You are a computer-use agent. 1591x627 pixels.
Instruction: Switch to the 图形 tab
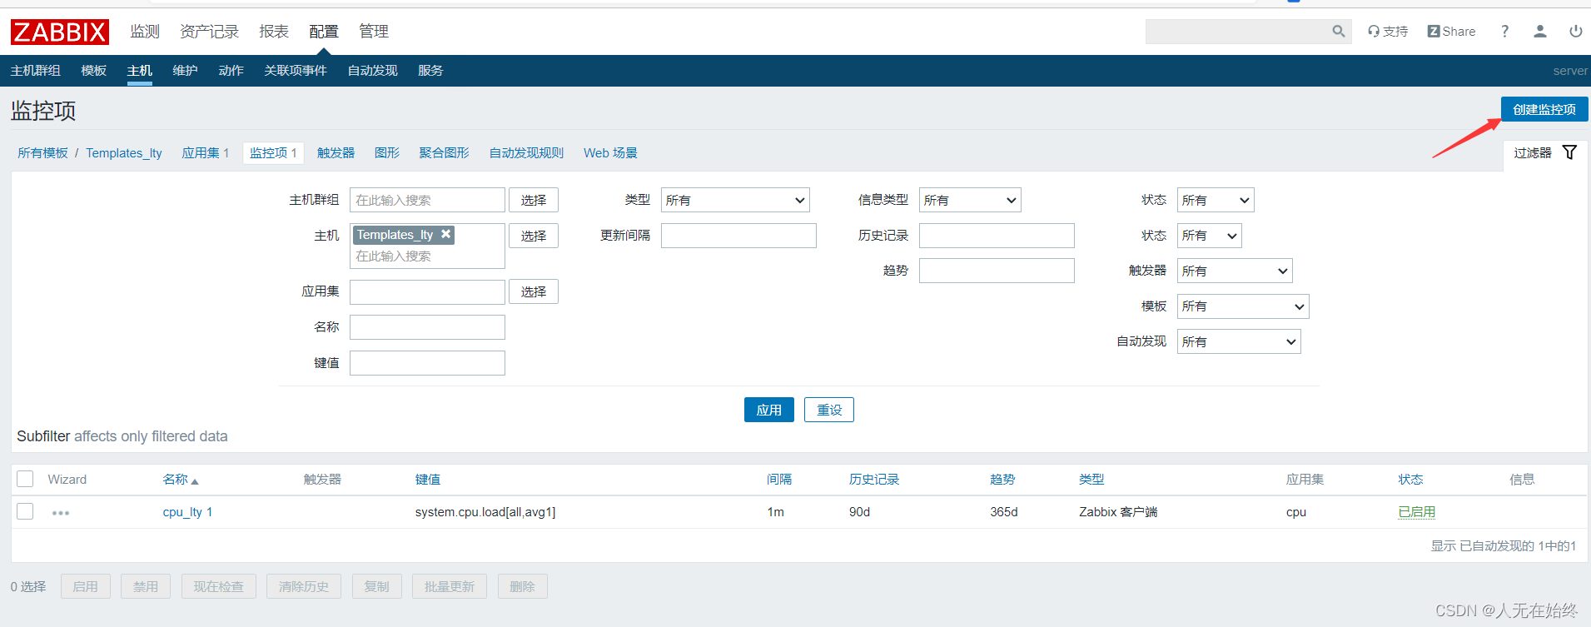387,153
